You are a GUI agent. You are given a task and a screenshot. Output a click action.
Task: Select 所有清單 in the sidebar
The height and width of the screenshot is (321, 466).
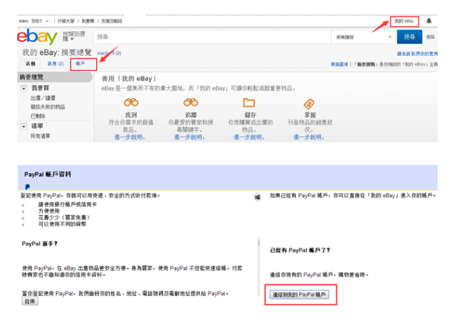[x=40, y=136]
